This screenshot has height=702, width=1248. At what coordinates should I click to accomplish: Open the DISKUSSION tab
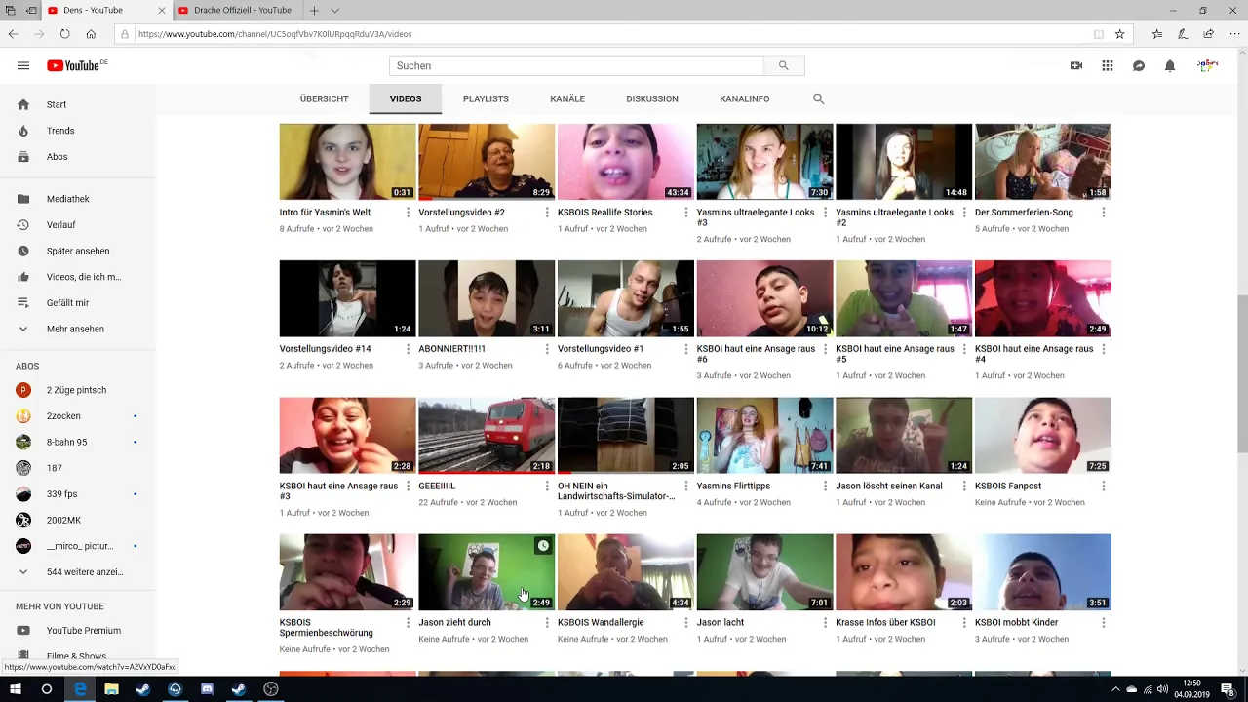click(x=652, y=98)
